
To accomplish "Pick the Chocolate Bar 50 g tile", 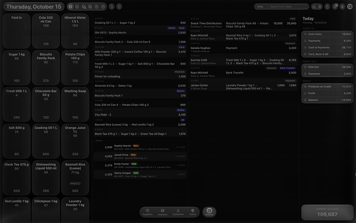I will (x=46, y=104).
